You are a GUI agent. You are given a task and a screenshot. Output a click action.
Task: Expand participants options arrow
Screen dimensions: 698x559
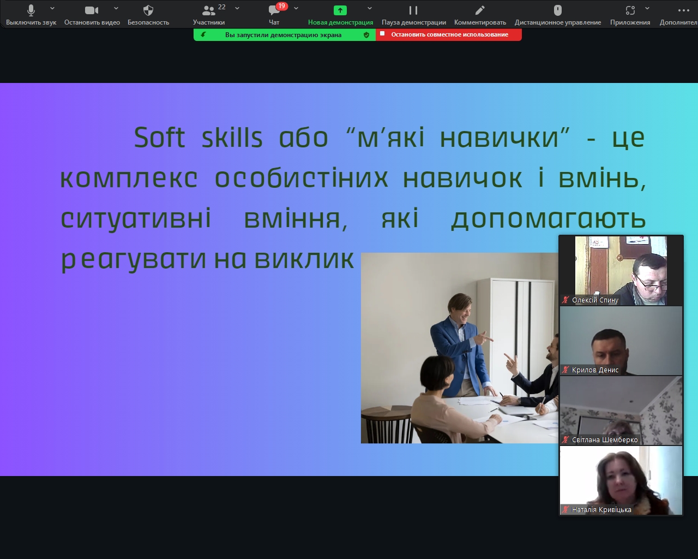tap(237, 8)
